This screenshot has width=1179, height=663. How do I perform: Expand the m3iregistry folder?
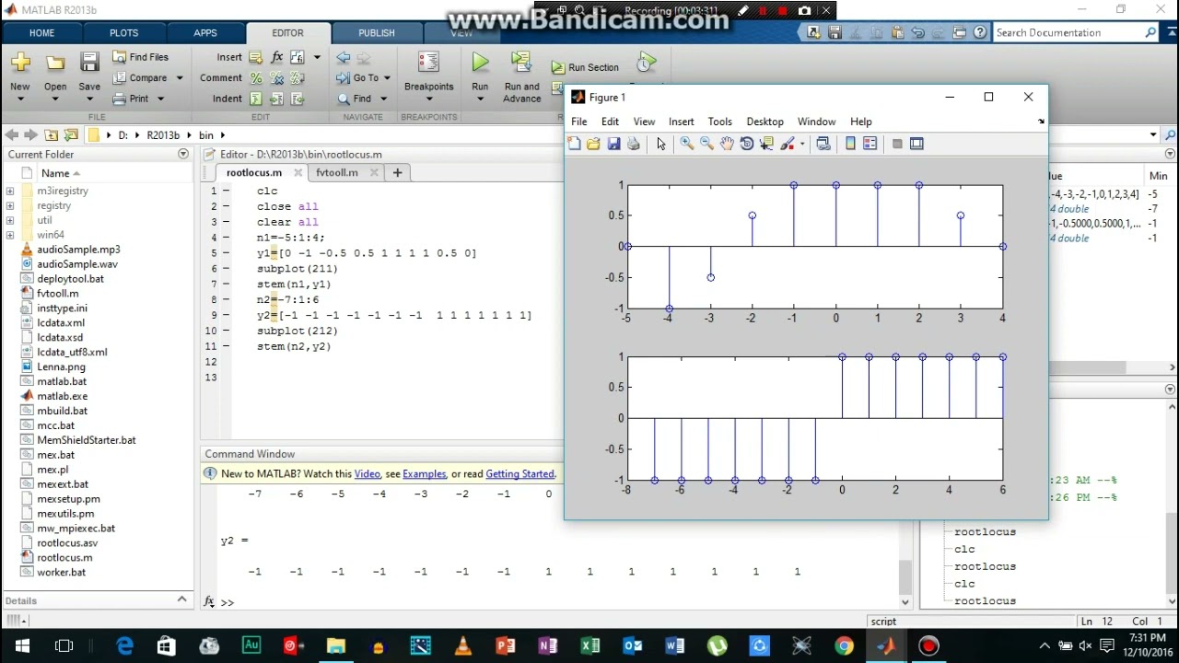click(10, 191)
